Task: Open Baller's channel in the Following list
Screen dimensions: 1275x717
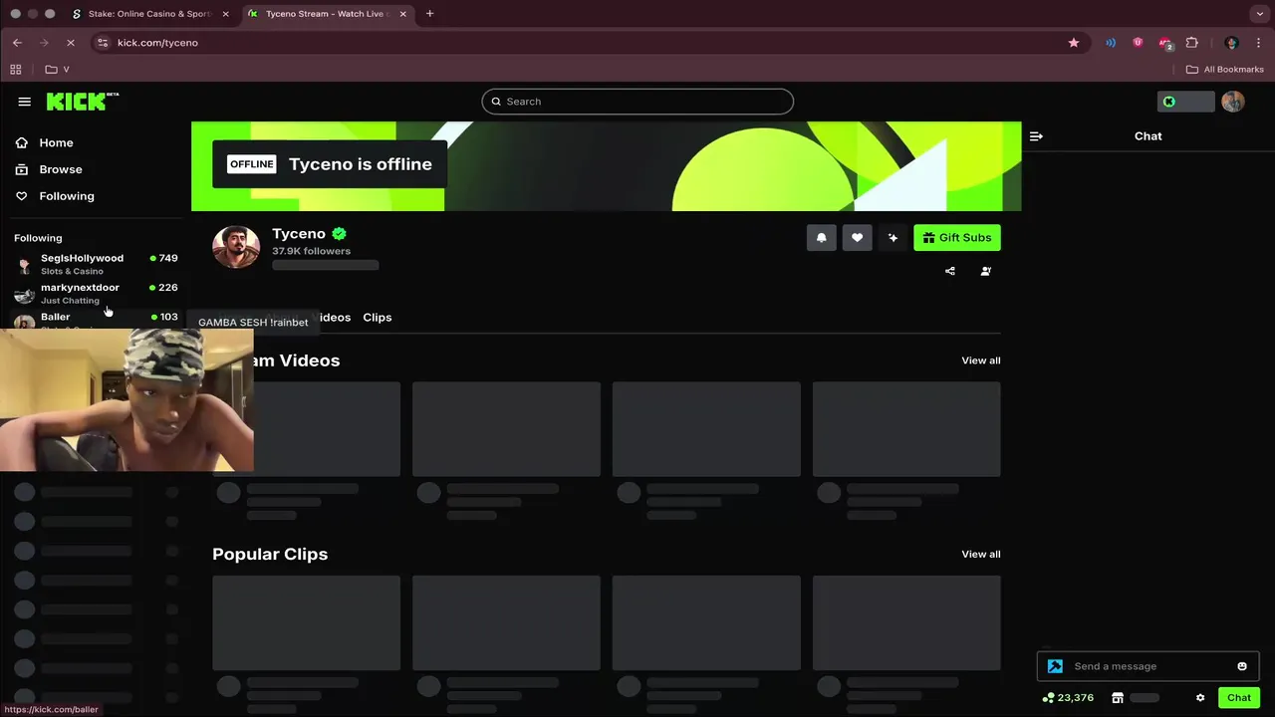Action: coord(96,319)
